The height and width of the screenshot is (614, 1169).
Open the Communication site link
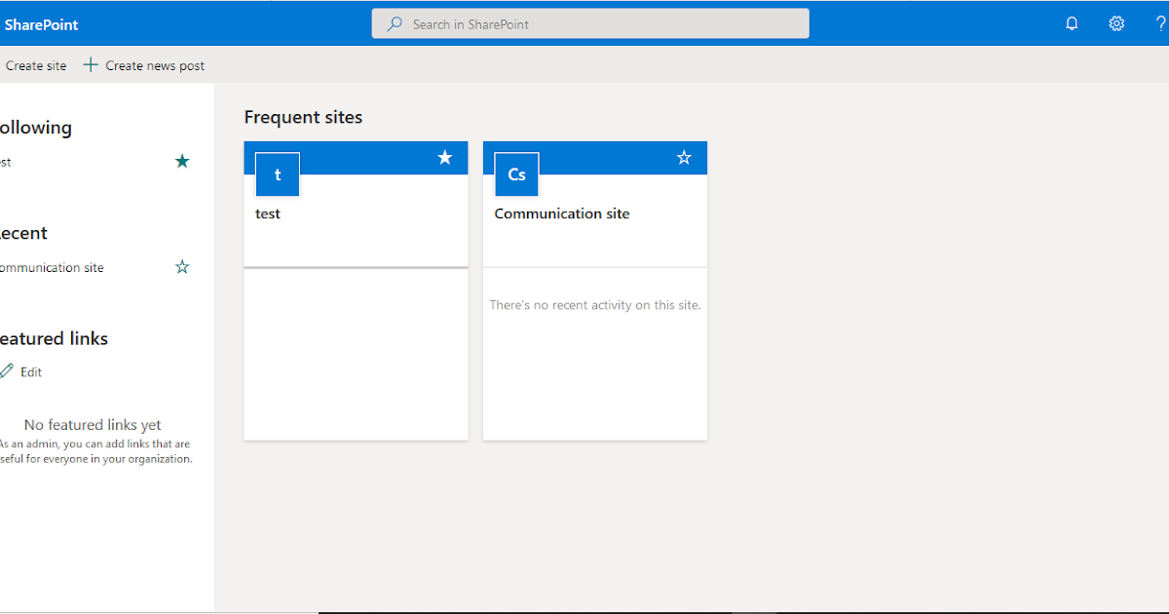pyautogui.click(x=562, y=212)
